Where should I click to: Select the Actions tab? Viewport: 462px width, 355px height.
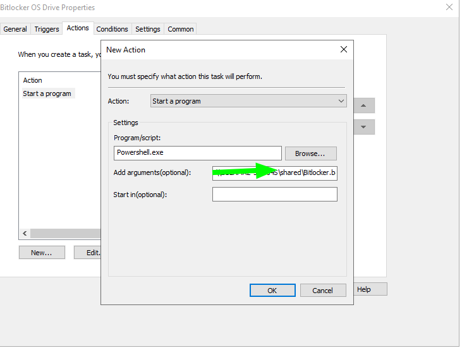[78, 28]
